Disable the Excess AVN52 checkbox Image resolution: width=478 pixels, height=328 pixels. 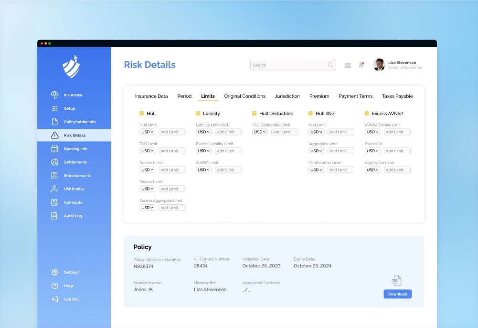click(367, 114)
